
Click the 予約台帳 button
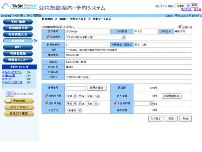(x=19, y=101)
